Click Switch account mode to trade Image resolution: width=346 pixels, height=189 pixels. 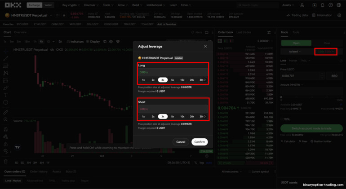coord(311,128)
